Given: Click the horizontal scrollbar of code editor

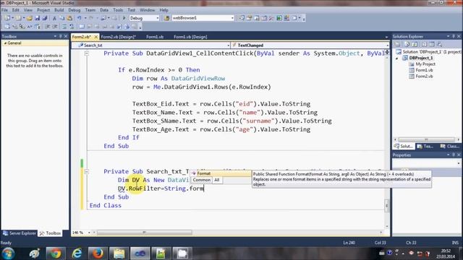Looking at the screenshot, I should point(145,233).
